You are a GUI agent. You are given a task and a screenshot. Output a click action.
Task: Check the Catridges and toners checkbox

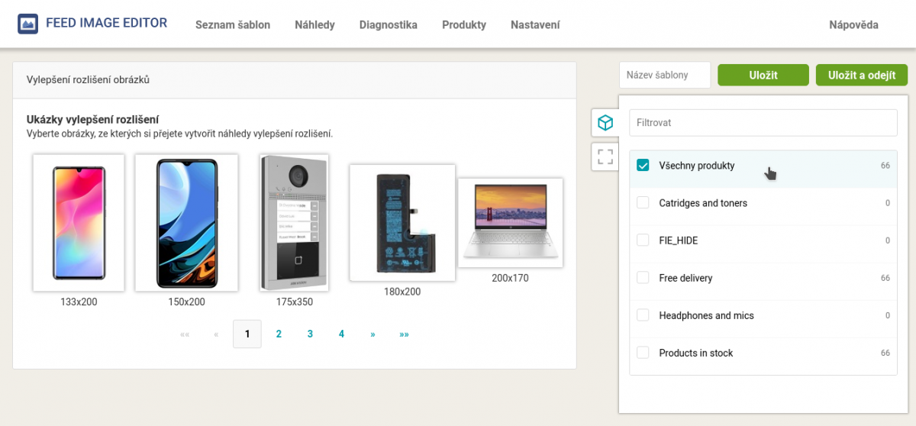click(x=643, y=202)
